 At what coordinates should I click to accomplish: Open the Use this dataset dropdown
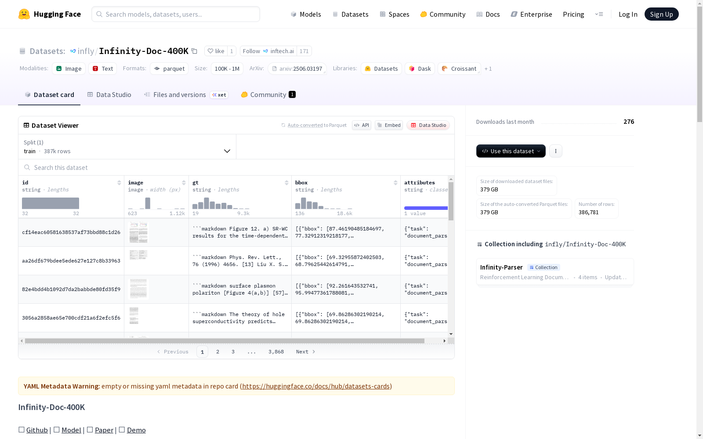pyautogui.click(x=511, y=151)
